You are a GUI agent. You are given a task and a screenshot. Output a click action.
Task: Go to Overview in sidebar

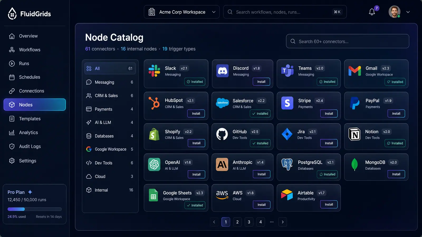(35, 36)
